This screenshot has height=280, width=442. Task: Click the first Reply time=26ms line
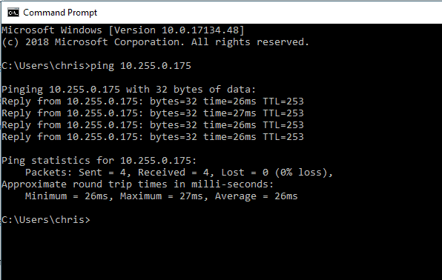[153, 101]
